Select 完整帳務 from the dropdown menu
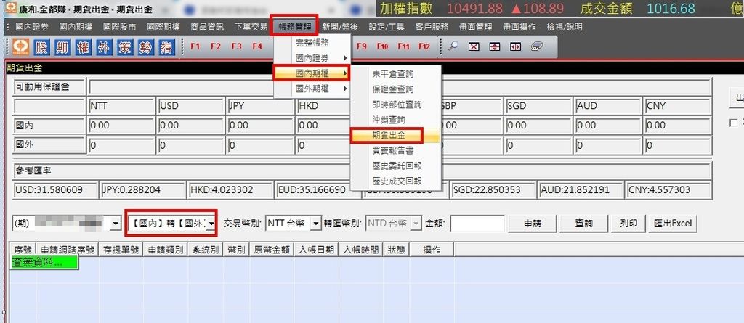Screen dimensions: 744x323 312,43
